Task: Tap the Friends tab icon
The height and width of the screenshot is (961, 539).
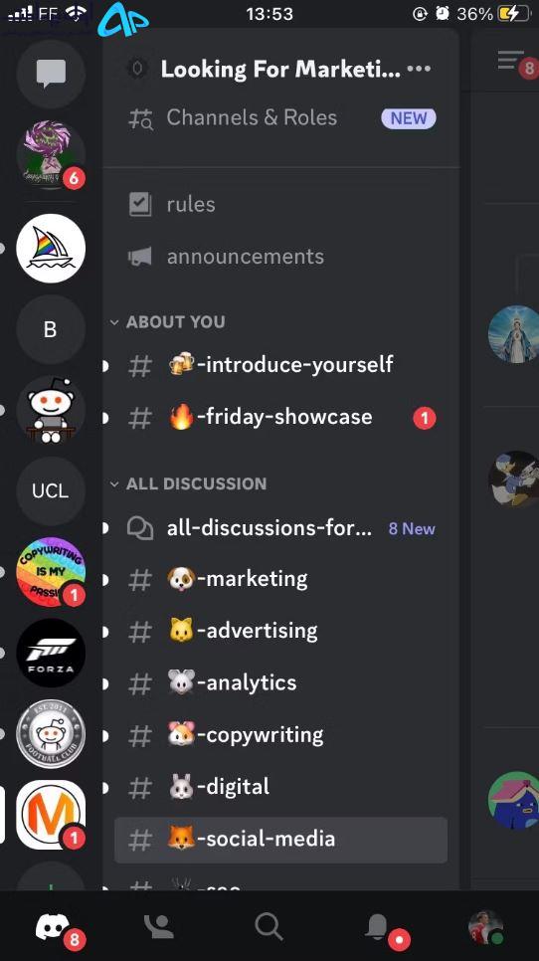Action: (159, 927)
